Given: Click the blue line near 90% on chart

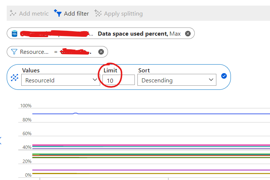Looking at the screenshot, I should pos(149,114).
